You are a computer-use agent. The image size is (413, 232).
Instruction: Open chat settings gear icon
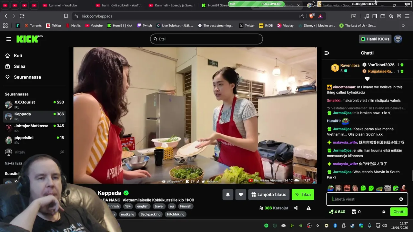(x=384, y=212)
